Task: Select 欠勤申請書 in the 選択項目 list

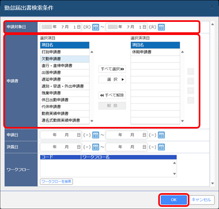Action: click(65, 59)
